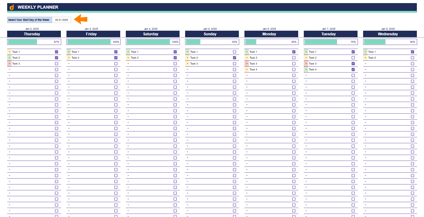Click Wednesday's 50% progress bar
The image size is (424, 217).
(x=390, y=42)
